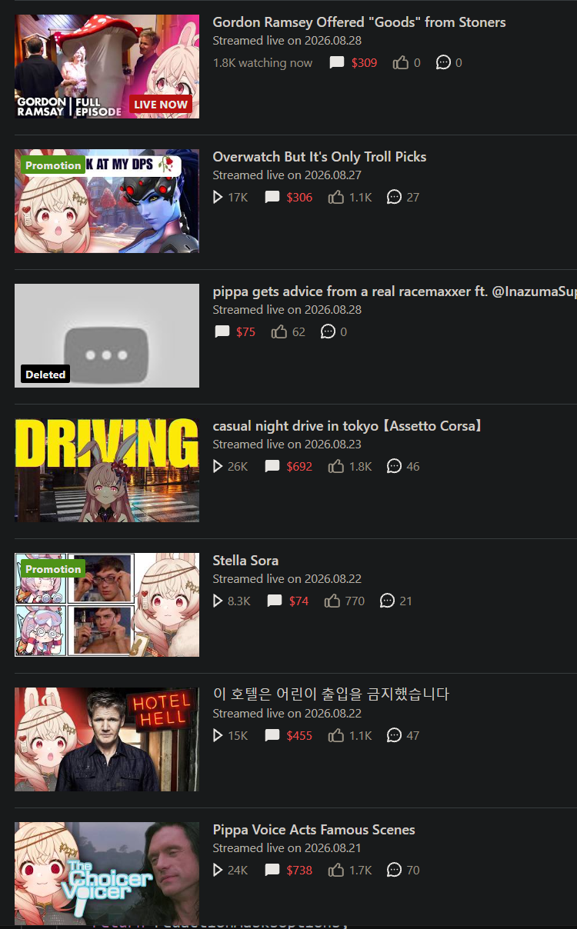
Task: Click the Deleted badge on placeholder thumbnail
Action: [x=45, y=375]
